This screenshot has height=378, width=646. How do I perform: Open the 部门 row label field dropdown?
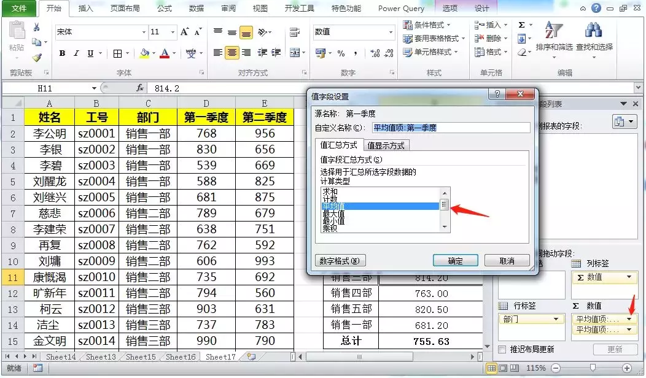point(555,319)
